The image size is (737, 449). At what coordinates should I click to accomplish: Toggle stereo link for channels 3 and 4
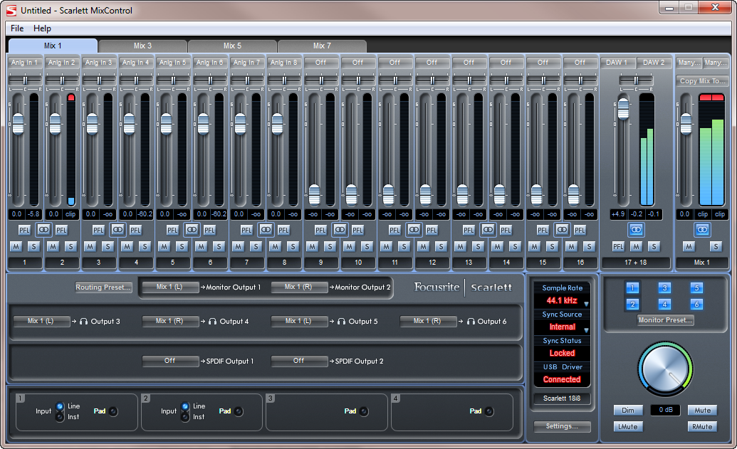(117, 230)
